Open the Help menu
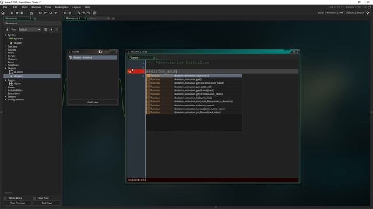 (x=87, y=7)
